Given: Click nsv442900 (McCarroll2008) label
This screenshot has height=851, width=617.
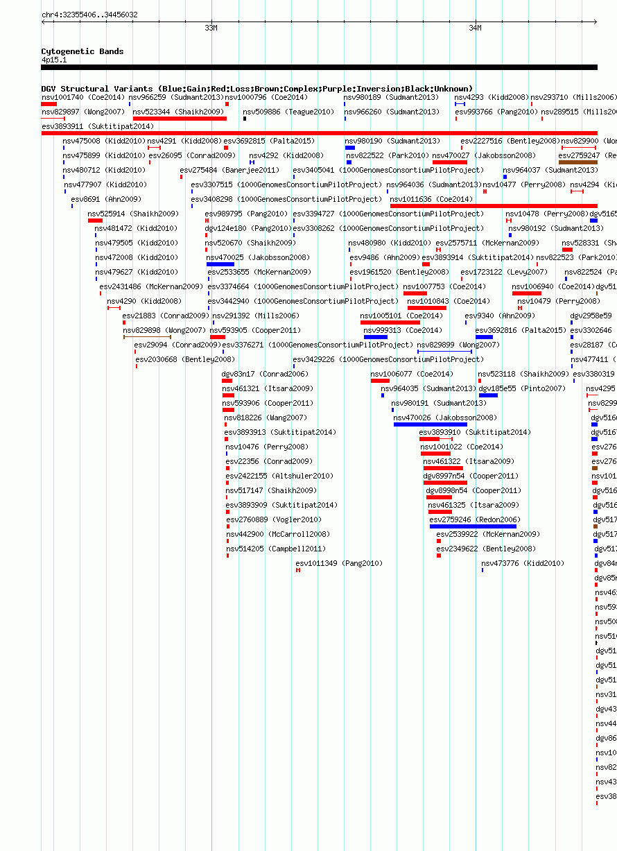Looking at the screenshot, I should coord(278,534).
